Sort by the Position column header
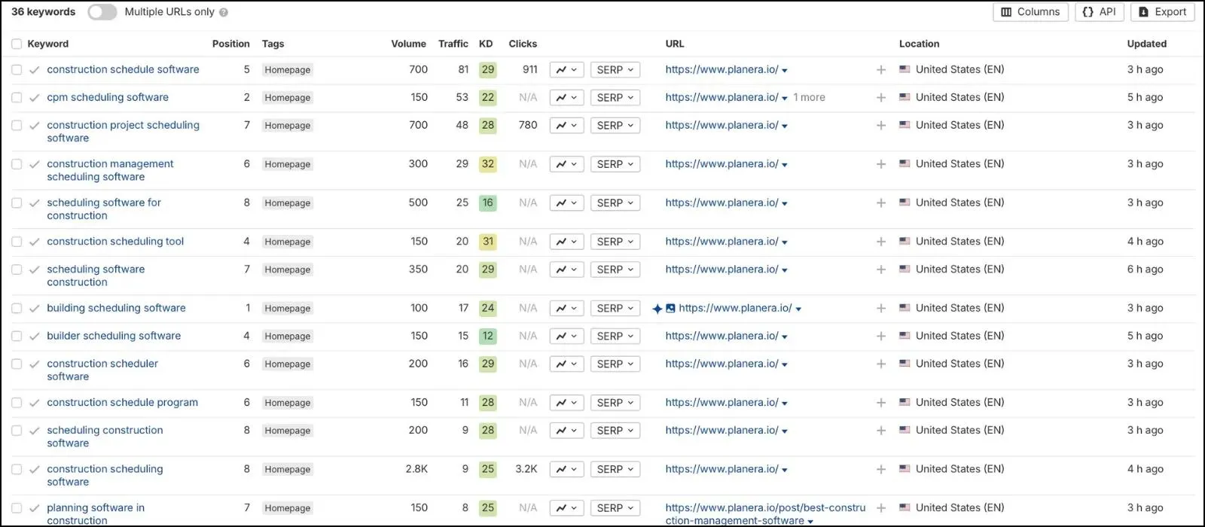The image size is (1205, 527). pos(230,44)
